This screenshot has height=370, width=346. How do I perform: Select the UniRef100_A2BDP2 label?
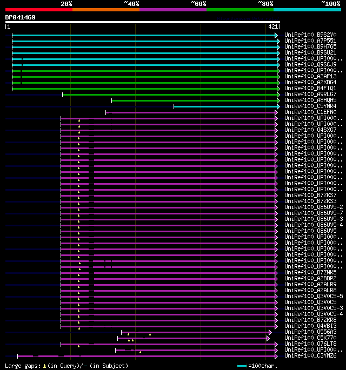(x=310, y=278)
